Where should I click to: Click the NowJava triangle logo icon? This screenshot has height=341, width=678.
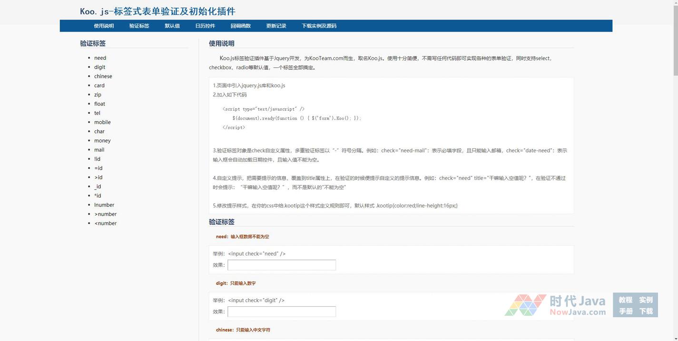coord(525,305)
